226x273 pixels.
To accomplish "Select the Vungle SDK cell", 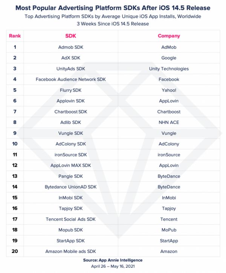I will [x=71, y=133].
